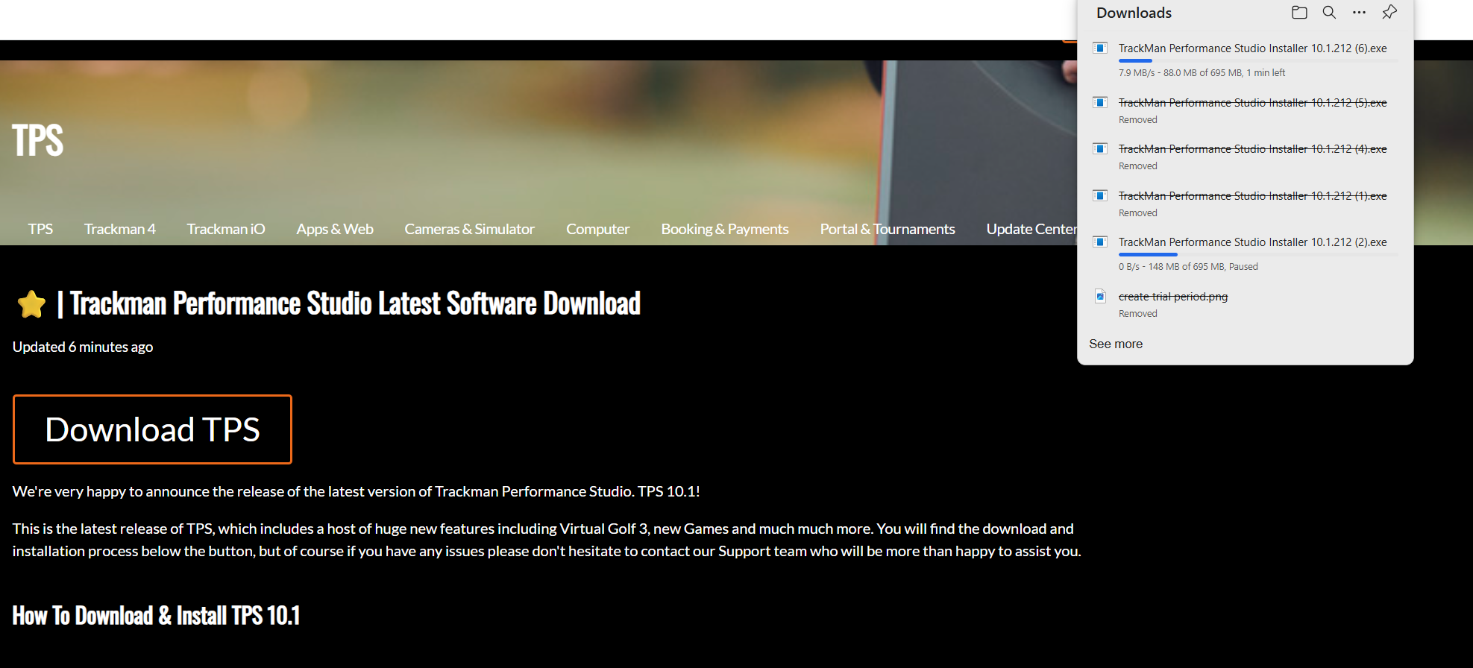Open paused TrackMan Installer 10.1.212 (2).exe entry
The height and width of the screenshot is (668, 1473).
pos(1252,242)
